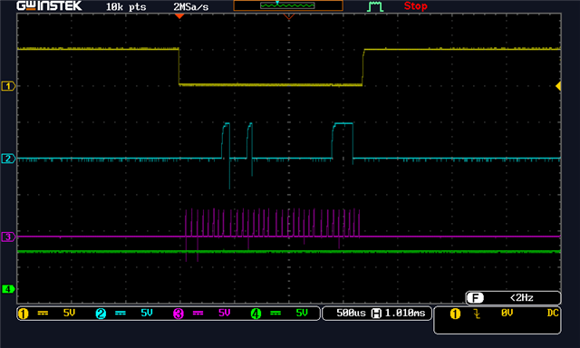Click the 10k pts record length label
This screenshot has height=348, width=580.
click(126, 7)
